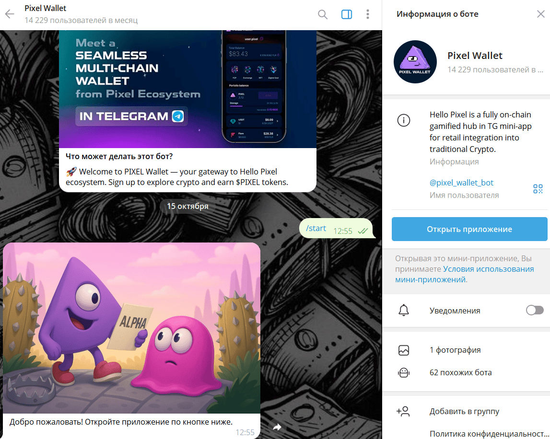Open 62 похожих бота list
Image resolution: width=550 pixels, height=439 pixels.
[460, 372]
